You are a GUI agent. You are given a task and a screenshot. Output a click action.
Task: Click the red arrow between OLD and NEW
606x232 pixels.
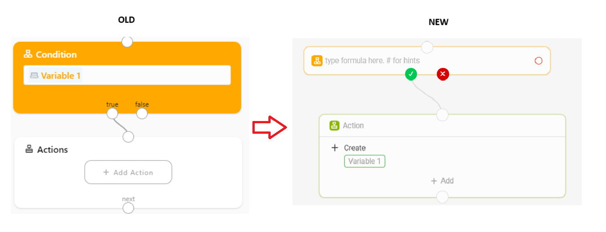coord(269,127)
